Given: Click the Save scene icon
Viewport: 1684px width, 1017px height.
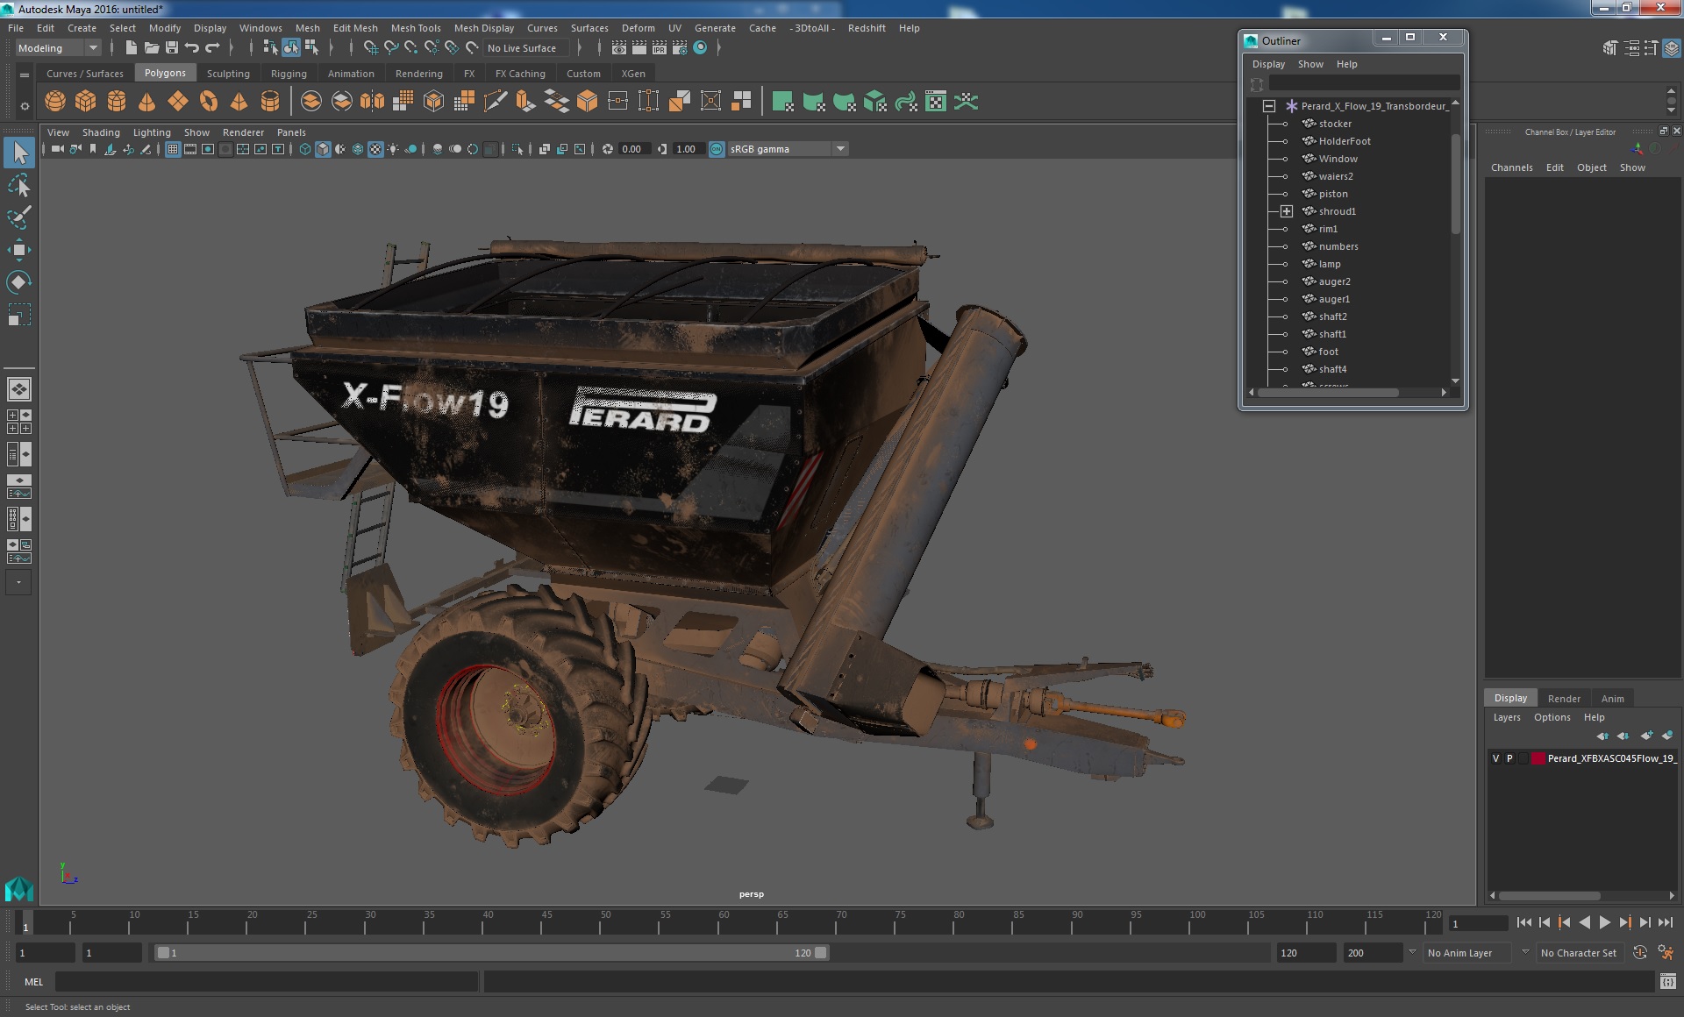Looking at the screenshot, I should [x=172, y=48].
